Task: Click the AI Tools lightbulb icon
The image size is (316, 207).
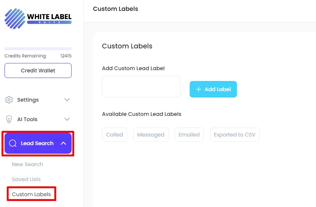Action: coord(9,119)
